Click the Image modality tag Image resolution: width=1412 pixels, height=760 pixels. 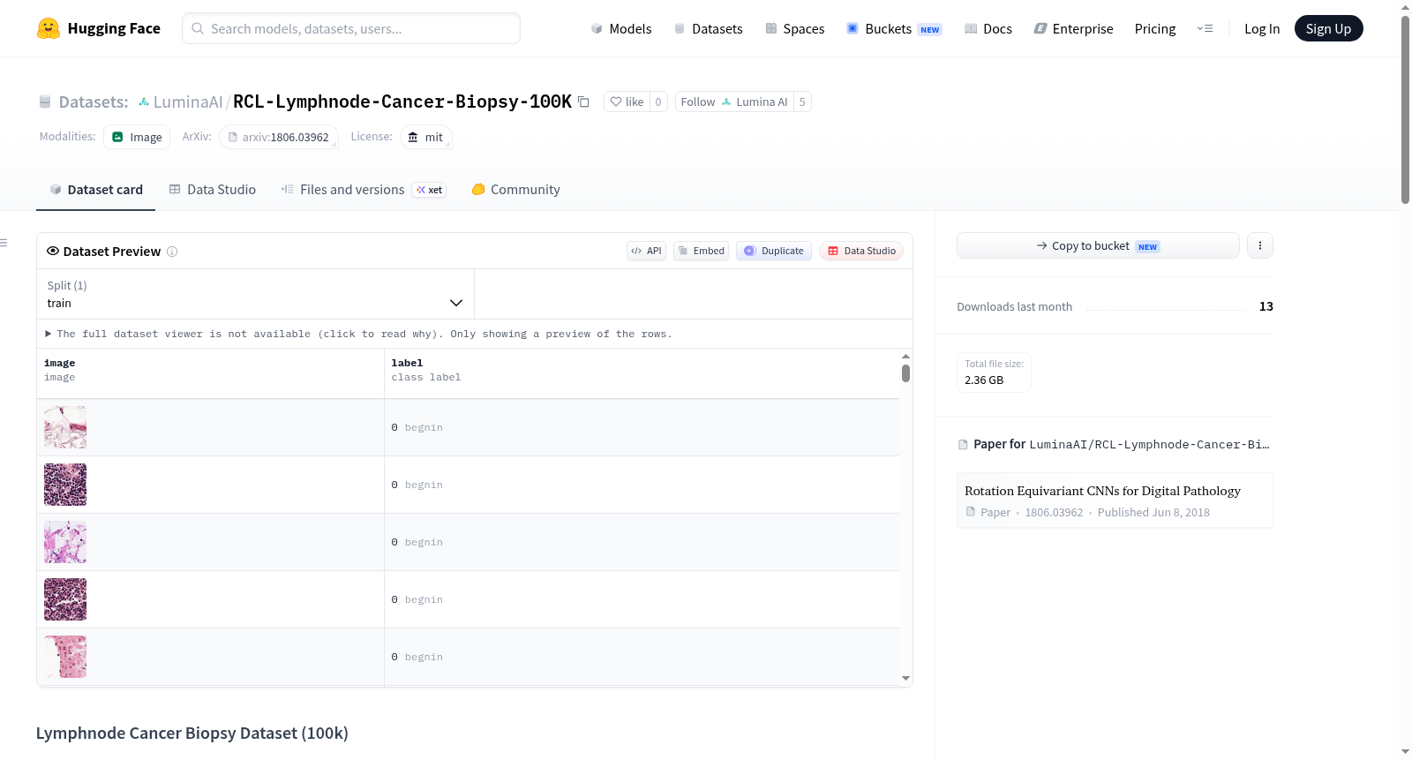click(137, 137)
